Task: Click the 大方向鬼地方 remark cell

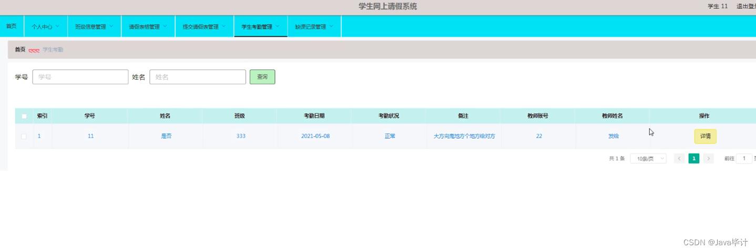Action: coord(464,136)
